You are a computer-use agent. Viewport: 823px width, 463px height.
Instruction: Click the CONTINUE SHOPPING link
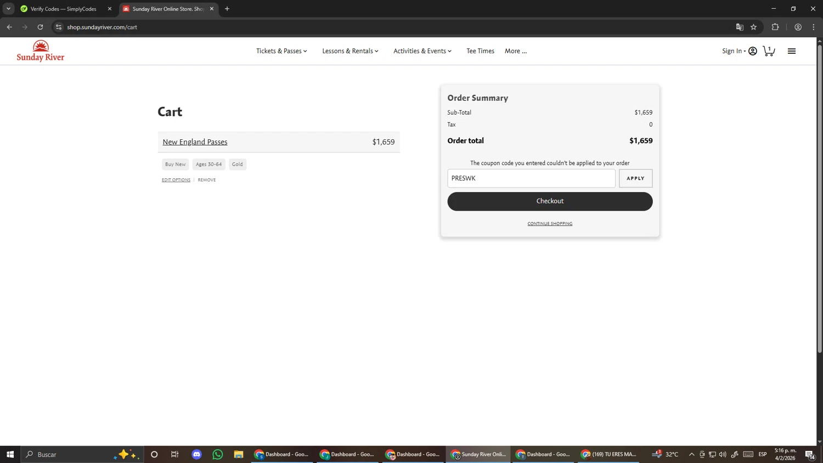point(550,224)
